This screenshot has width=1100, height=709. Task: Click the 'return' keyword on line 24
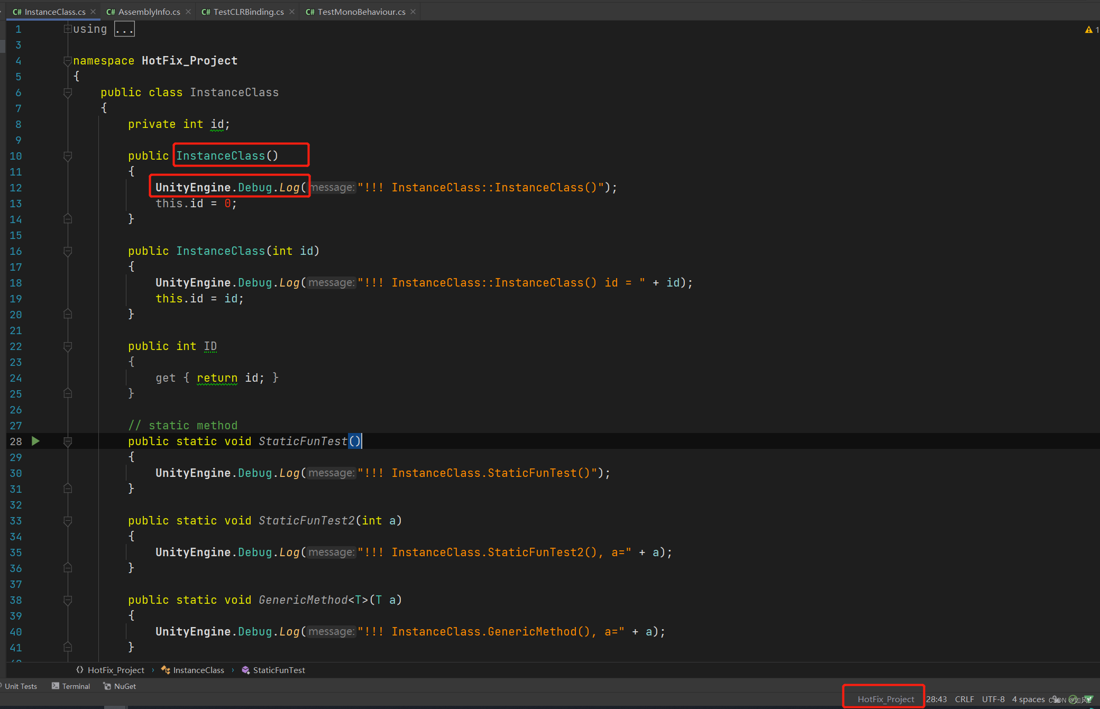217,378
